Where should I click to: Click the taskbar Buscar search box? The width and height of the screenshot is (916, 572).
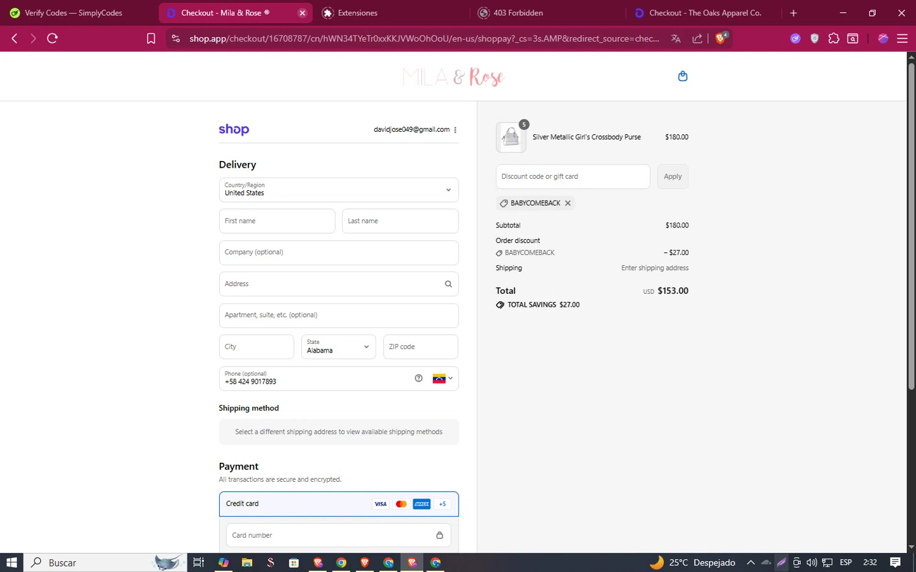click(105, 562)
